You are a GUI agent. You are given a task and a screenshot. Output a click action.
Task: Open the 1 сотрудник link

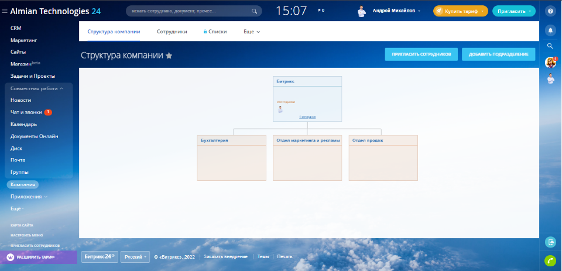pyautogui.click(x=307, y=117)
